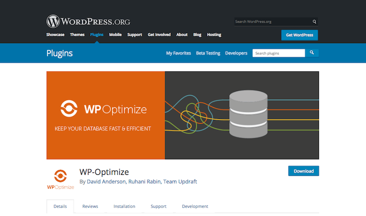Open the Developers link

click(236, 53)
